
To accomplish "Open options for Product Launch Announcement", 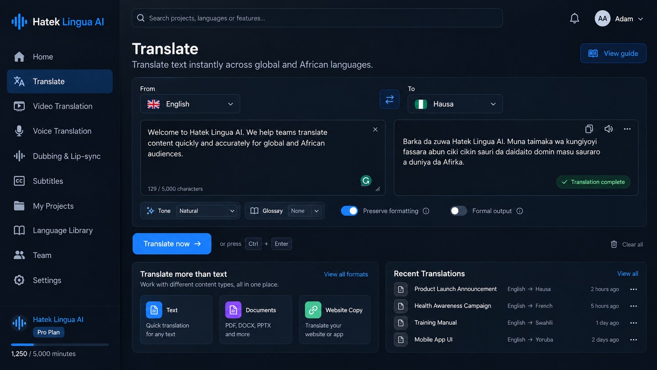I will click(x=633, y=289).
